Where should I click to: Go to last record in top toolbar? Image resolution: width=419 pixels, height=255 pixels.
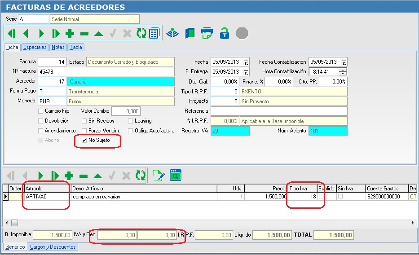(56, 34)
